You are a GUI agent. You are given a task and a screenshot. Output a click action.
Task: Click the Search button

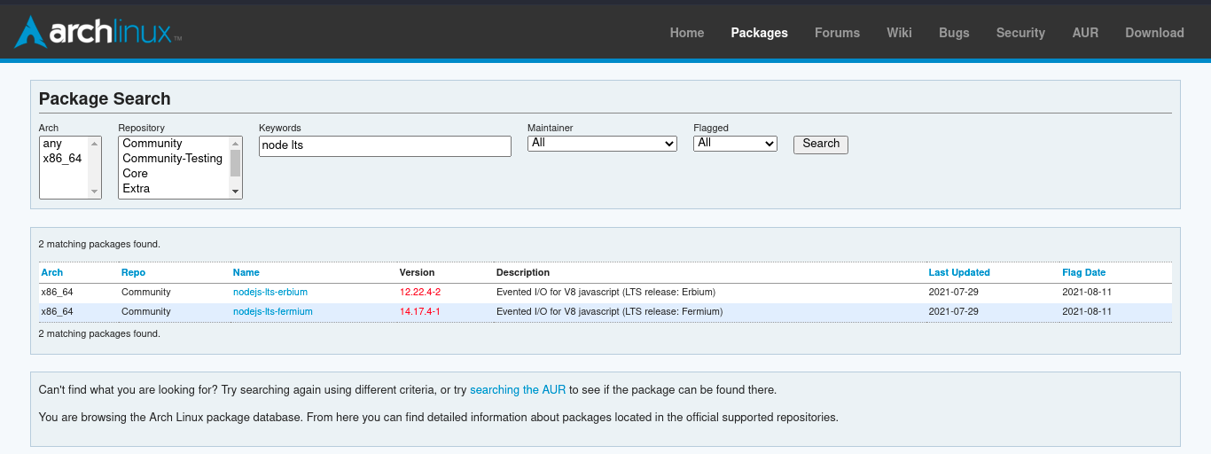[x=821, y=144]
